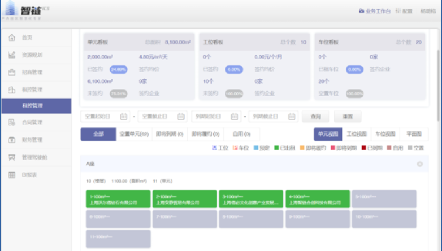Screen dimensions: 442x251
Task: Click the green 已出租 legend swatch
Action: click(x=276, y=148)
